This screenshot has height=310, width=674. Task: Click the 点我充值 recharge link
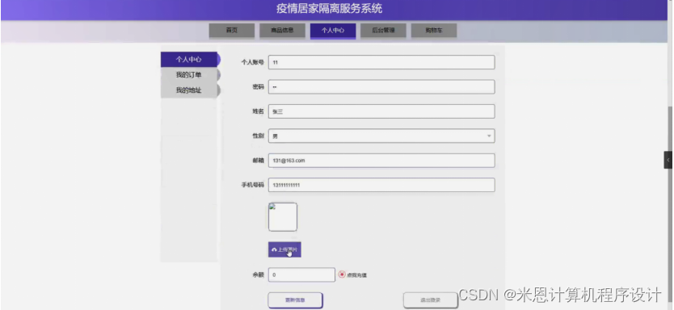coord(356,275)
